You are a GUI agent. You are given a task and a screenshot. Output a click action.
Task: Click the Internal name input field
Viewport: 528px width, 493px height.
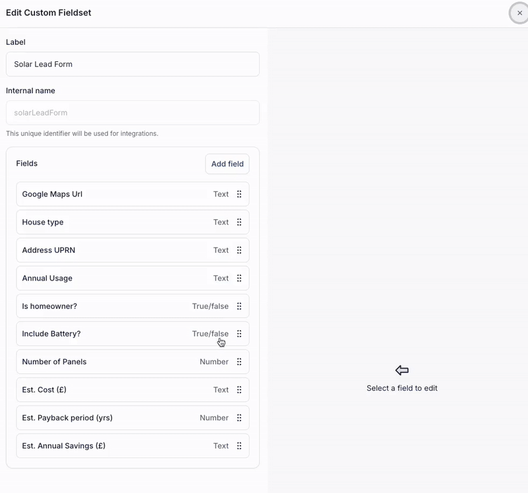[132, 113]
